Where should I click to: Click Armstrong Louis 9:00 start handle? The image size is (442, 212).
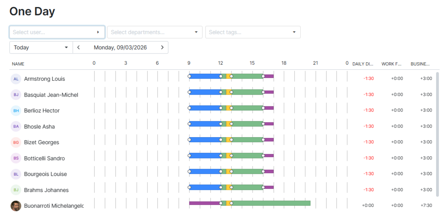189,76
